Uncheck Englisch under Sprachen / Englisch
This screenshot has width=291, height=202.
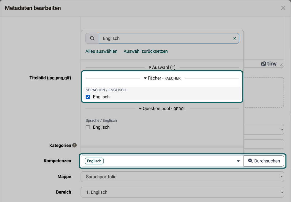[88, 97]
